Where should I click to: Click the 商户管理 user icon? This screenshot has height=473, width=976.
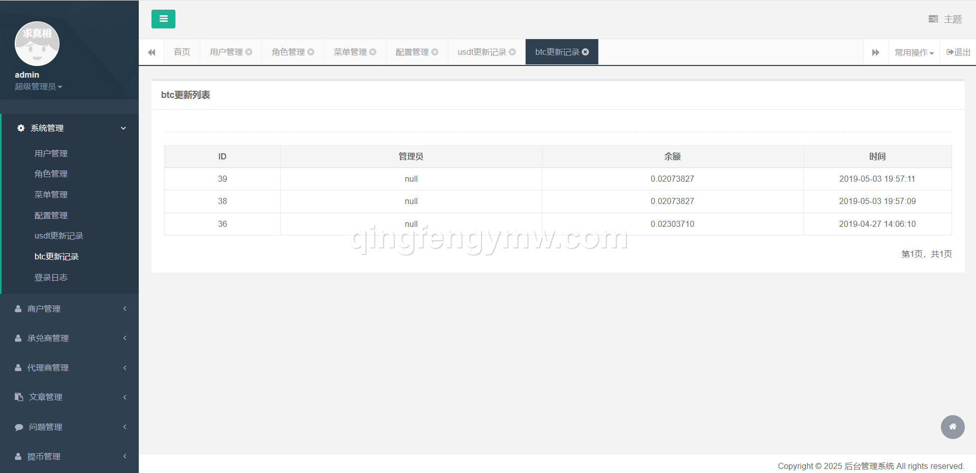pyautogui.click(x=18, y=309)
